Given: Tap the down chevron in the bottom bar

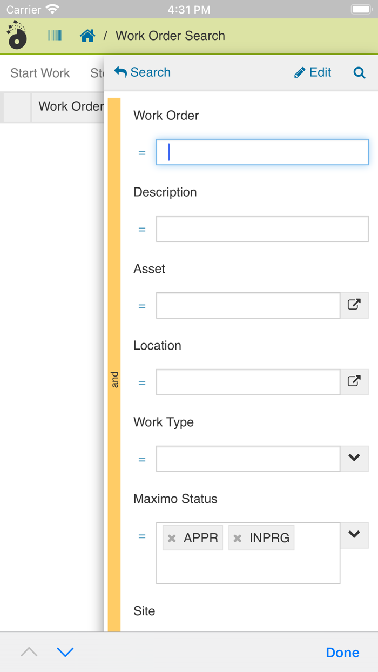Looking at the screenshot, I should [65, 652].
